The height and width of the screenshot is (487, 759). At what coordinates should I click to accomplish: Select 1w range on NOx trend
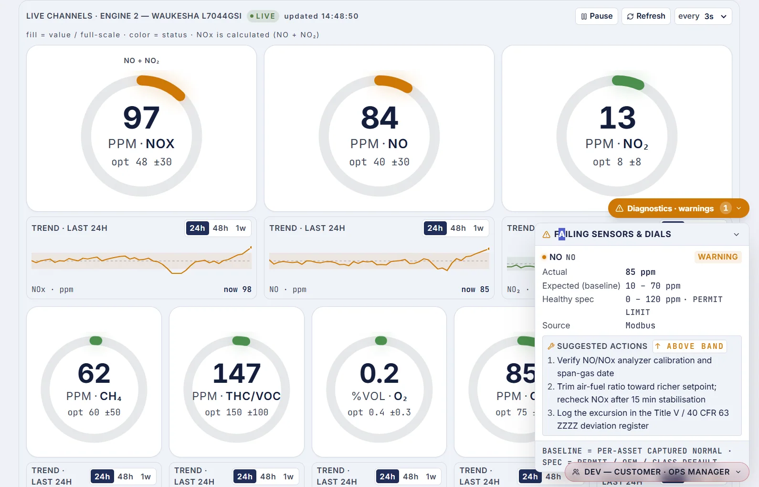pyautogui.click(x=241, y=228)
